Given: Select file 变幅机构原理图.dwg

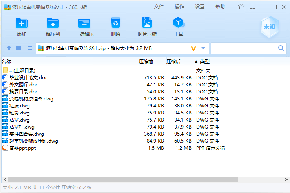Looking at the screenshot, I should (145, 98).
